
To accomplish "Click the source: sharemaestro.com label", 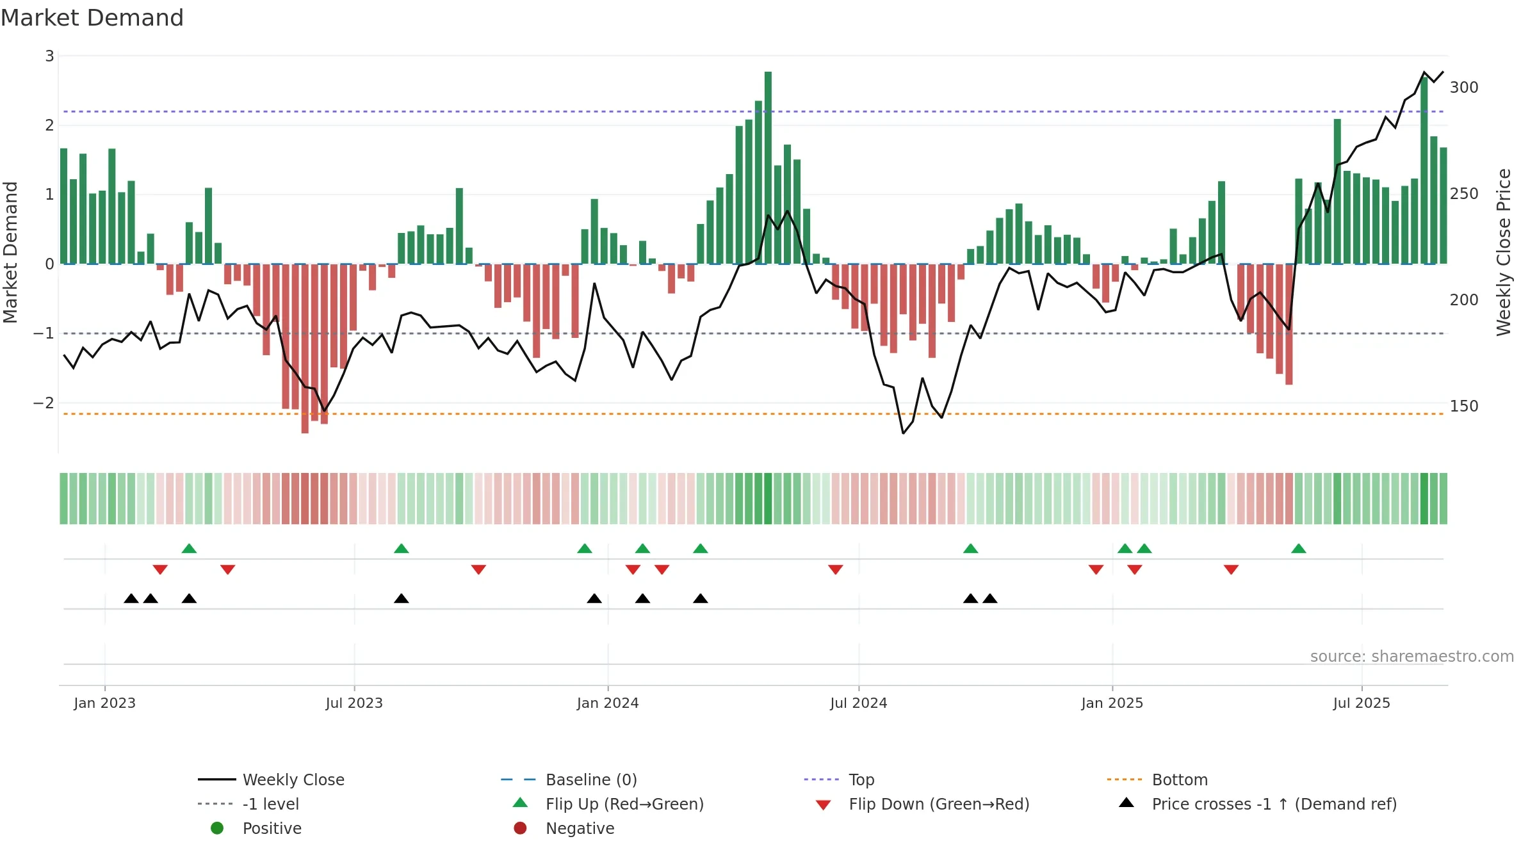I will coord(1412,656).
